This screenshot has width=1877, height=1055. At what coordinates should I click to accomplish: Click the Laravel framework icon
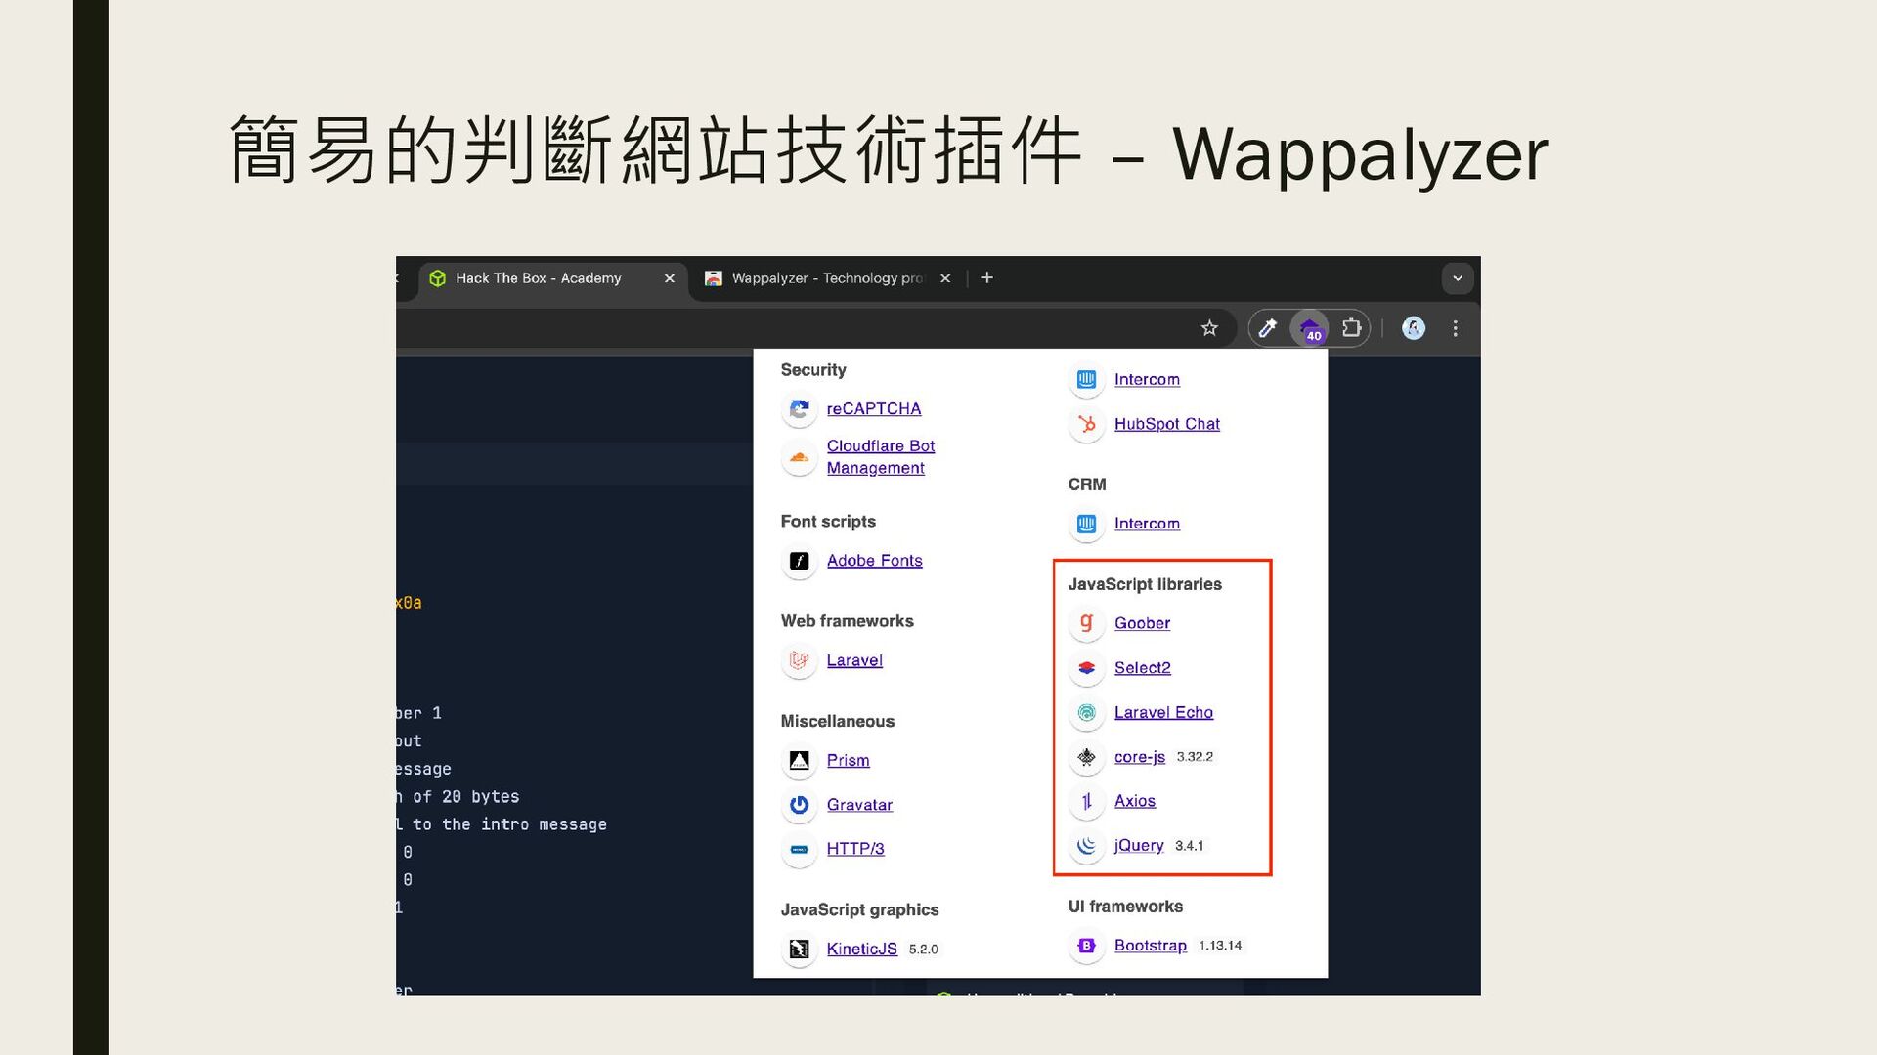[799, 661]
